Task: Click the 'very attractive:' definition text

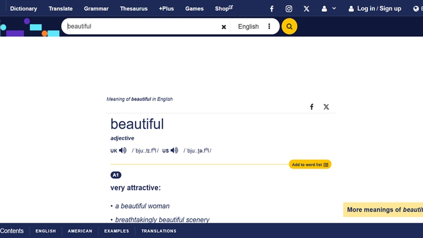Action: point(135,188)
